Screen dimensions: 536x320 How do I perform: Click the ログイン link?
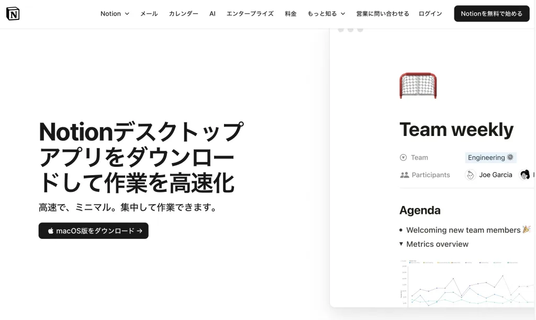point(430,14)
